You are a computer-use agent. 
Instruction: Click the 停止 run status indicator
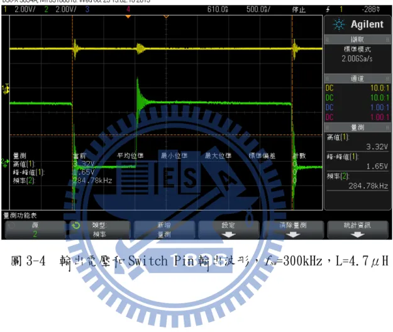pos(299,10)
